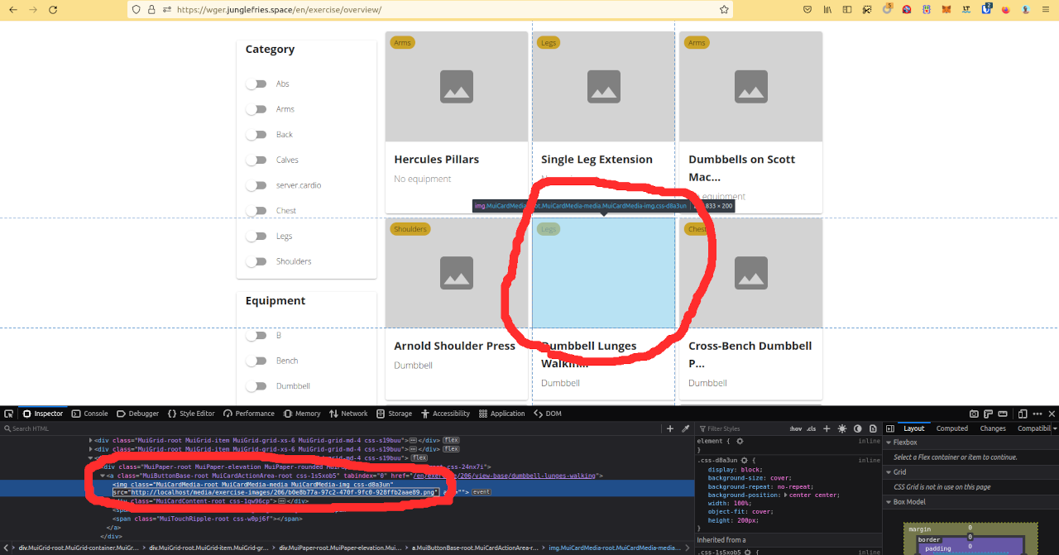This screenshot has height=555, width=1059.
Task: Toggle light color-scheme simulation sun icon
Action: tap(841, 428)
